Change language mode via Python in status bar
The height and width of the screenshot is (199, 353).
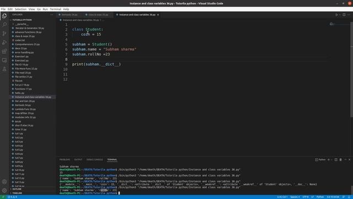[320, 197]
